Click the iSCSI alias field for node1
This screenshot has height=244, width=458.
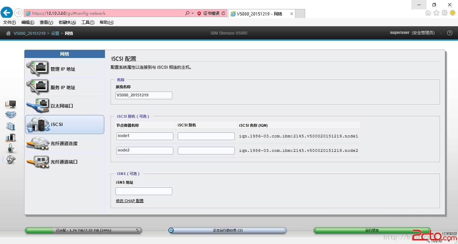(x=206, y=136)
